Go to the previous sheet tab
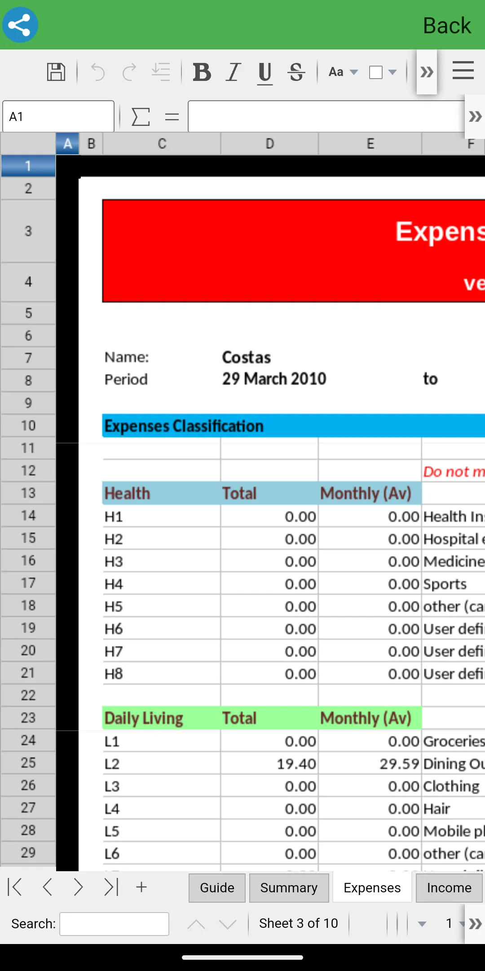The image size is (485, 971). tap(47, 887)
